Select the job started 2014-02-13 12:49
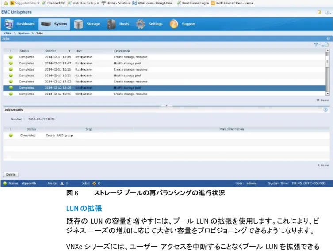 tap(165, 57)
